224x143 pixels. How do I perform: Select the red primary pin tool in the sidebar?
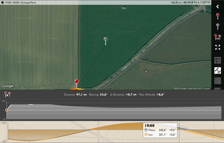click(x=218, y=16)
